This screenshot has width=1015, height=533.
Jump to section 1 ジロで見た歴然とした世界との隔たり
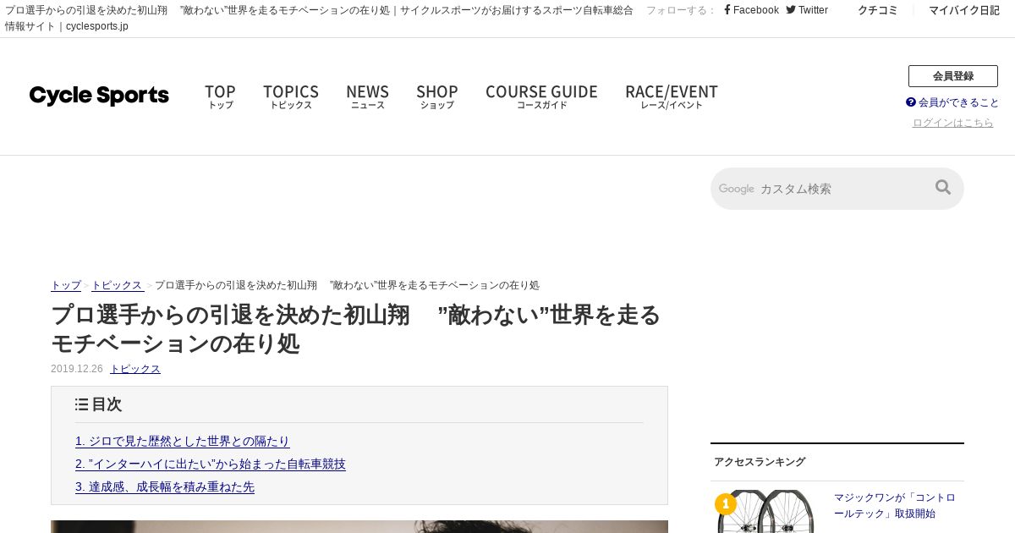(x=183, y=441)
